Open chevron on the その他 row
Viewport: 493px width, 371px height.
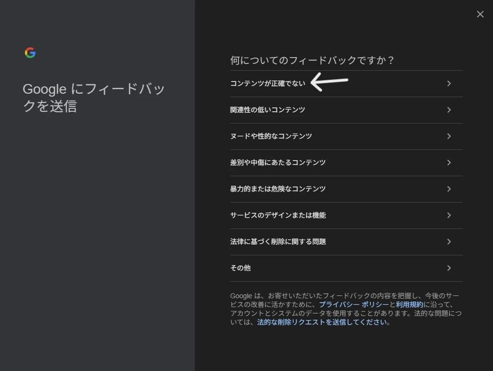pyautogui.click(x=449, y=268)
